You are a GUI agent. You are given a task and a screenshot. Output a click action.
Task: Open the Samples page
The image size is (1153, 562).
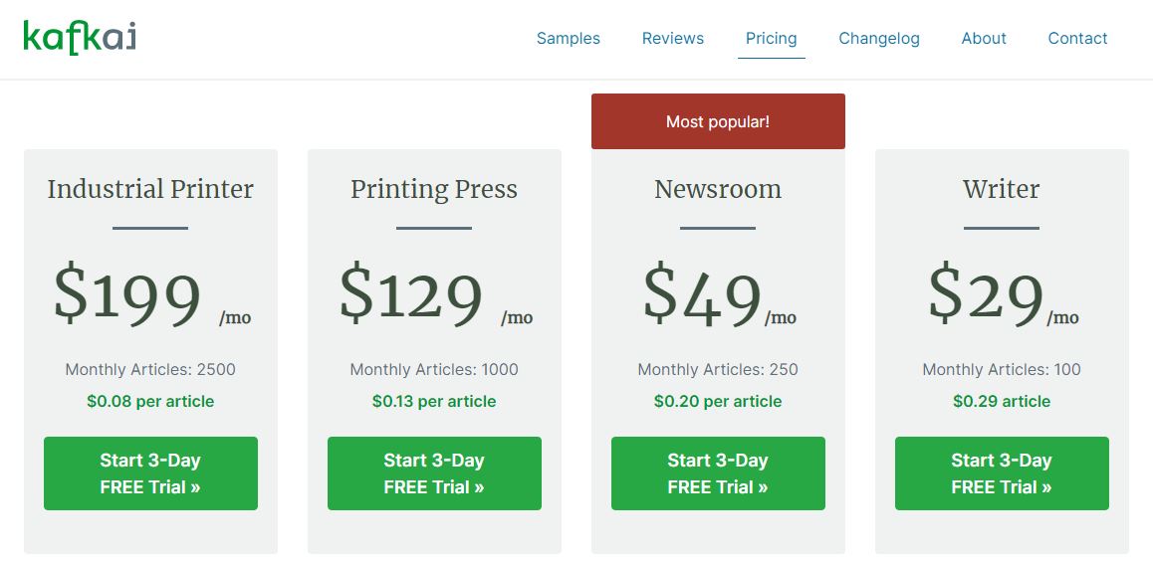point(568,38)
